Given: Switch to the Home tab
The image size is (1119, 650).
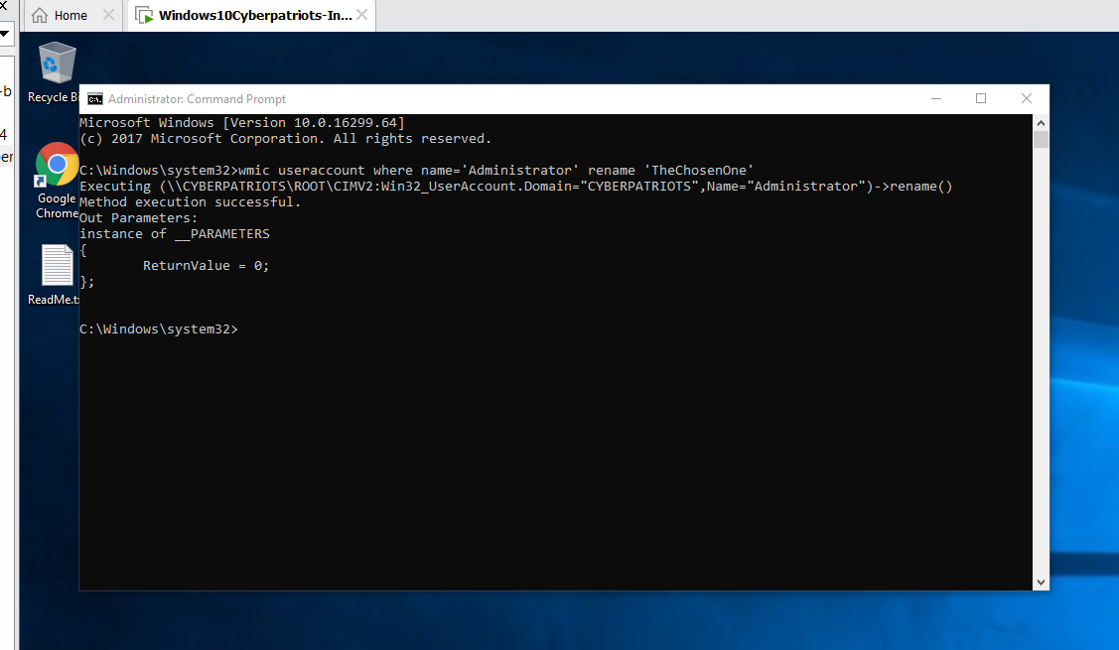Looking at the screenshot, I should 70,15.
